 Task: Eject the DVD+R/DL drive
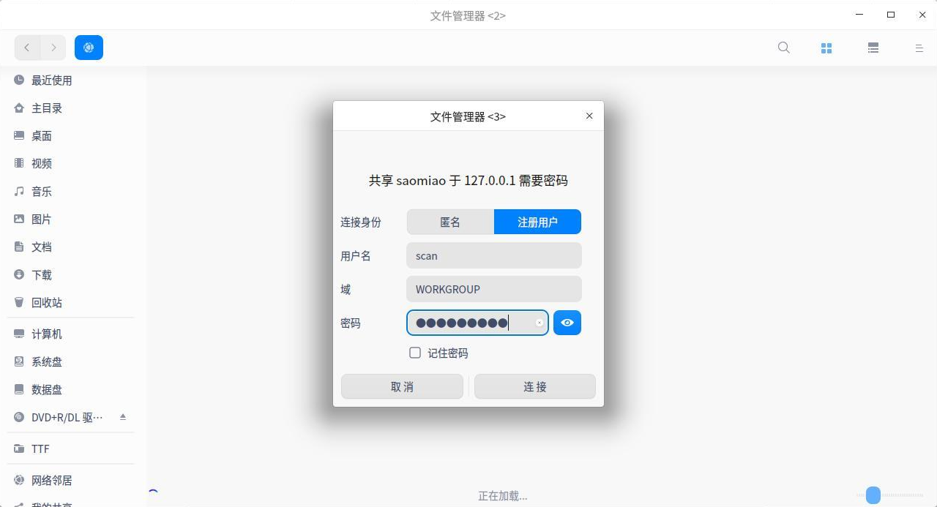[123, 417]
